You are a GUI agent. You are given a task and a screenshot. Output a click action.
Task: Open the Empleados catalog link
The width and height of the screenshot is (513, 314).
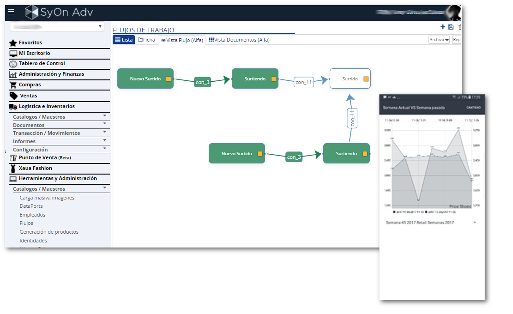(x=32, y=215)
